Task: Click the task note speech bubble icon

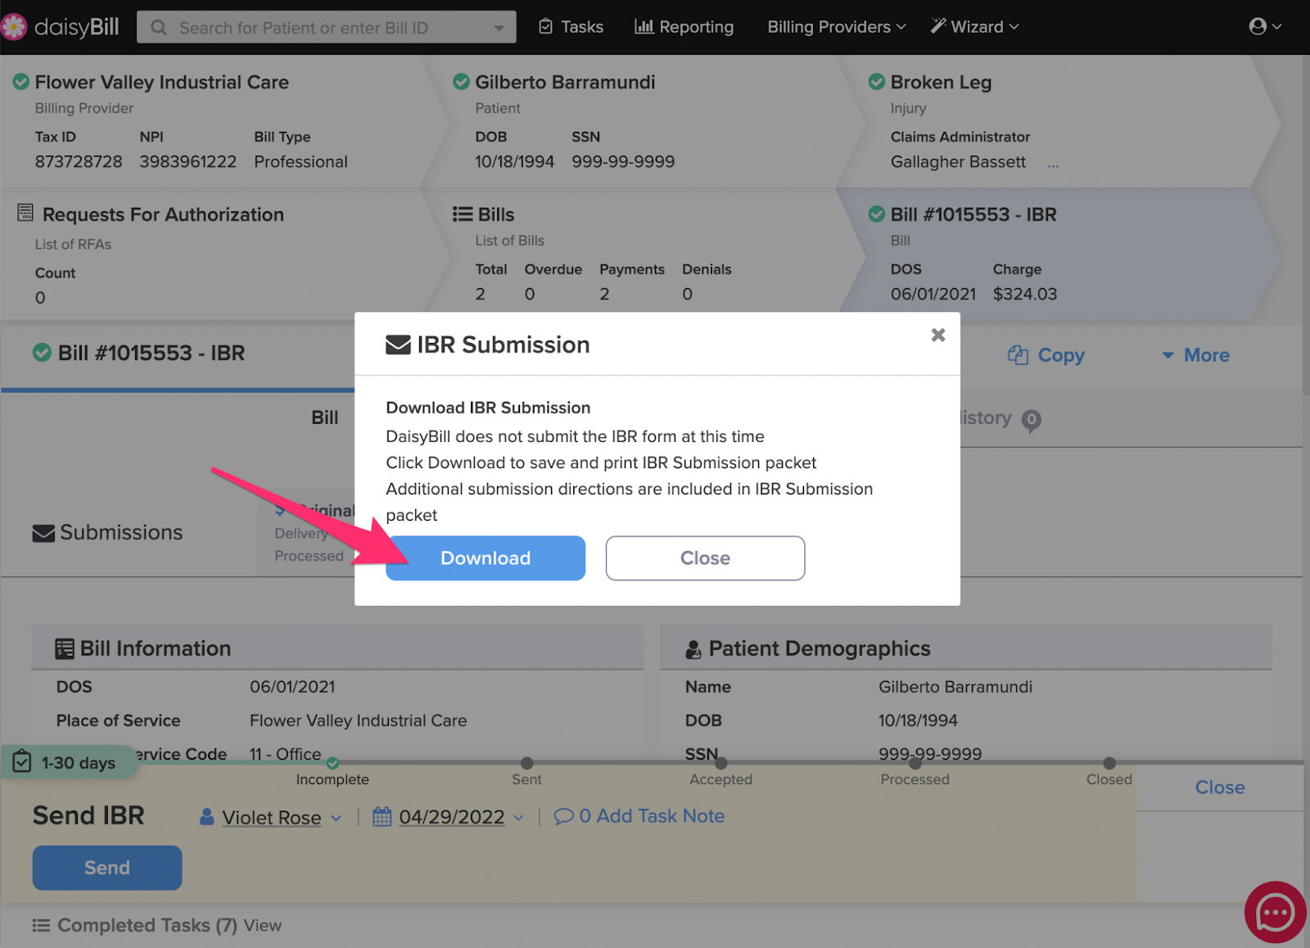Action: point(563,816)
